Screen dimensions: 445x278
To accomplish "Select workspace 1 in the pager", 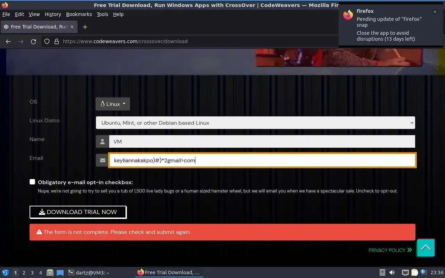I will 15,273.
